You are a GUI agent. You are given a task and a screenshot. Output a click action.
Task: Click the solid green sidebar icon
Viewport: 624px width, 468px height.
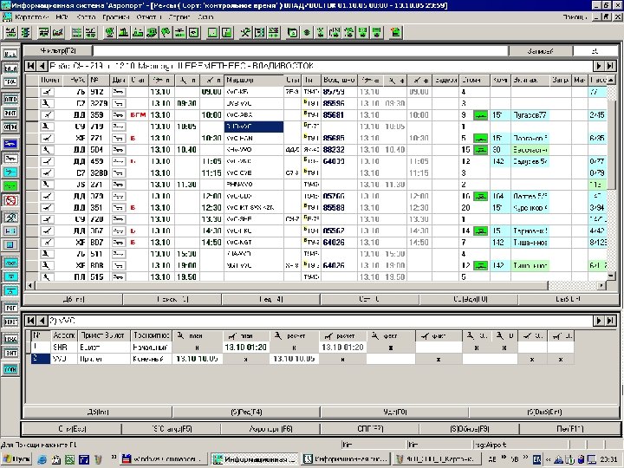[10, 185]
